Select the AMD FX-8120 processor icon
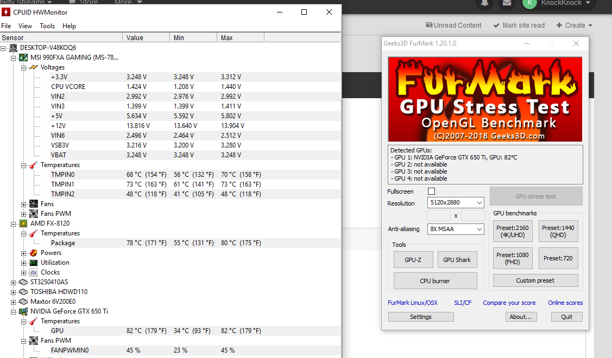The image size is (612, 358). pyautogui.click(x=23, y=223)
